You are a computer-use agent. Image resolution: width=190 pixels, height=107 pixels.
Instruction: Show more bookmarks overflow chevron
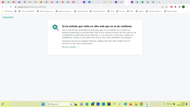click(187, 11)
